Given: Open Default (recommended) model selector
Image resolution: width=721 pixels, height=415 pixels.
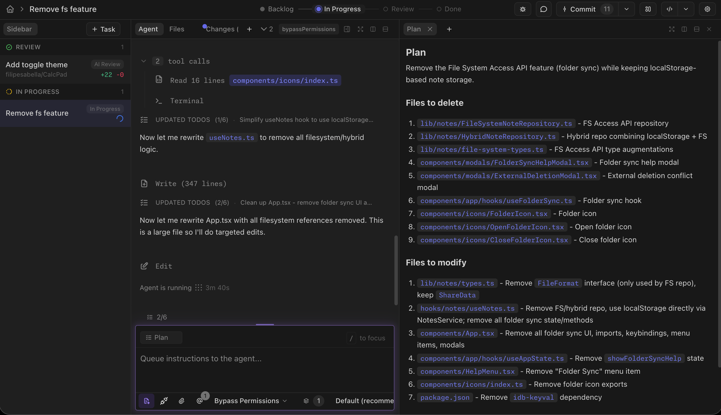Looking at the screenshot, I should coord(364,401).
